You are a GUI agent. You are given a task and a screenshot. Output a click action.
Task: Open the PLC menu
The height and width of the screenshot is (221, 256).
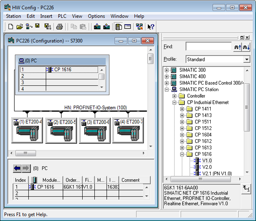coord(62,16)
